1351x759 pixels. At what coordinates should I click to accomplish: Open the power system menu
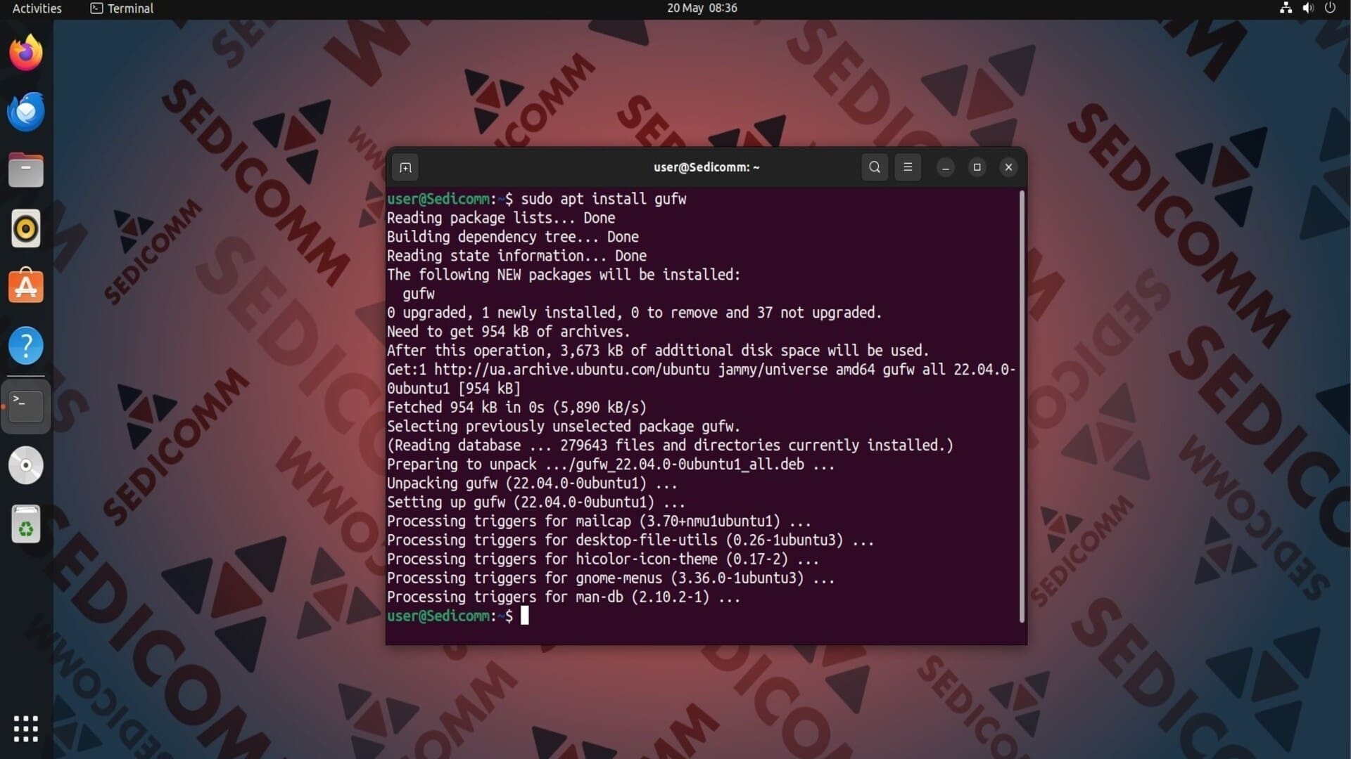pos(1330,8)
